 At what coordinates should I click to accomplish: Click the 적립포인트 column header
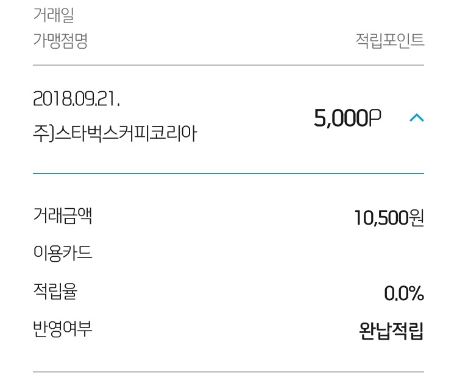point(389,41)
